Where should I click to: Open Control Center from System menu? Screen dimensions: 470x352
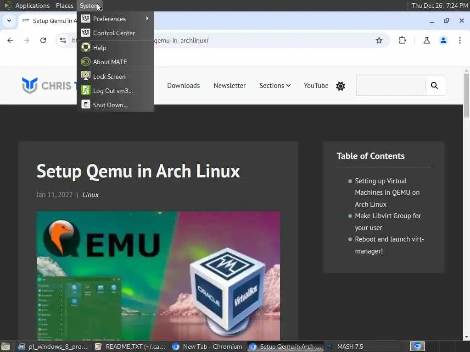(x=115, y=33)
